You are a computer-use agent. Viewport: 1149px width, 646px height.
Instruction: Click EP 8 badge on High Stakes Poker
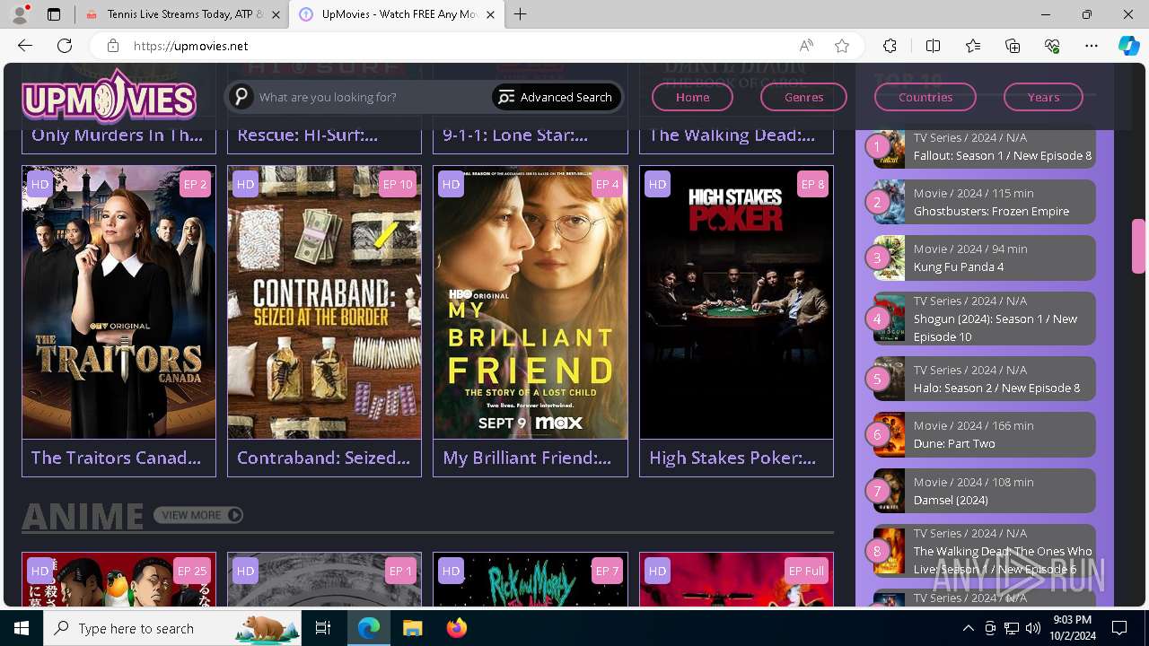click(x=812, y=184)
